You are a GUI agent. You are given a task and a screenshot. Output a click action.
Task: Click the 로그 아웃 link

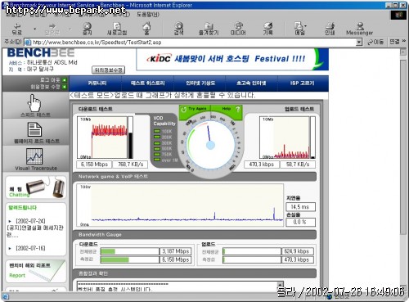point(50,80)
